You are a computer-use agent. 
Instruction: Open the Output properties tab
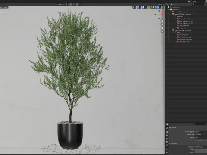(167, 136)
